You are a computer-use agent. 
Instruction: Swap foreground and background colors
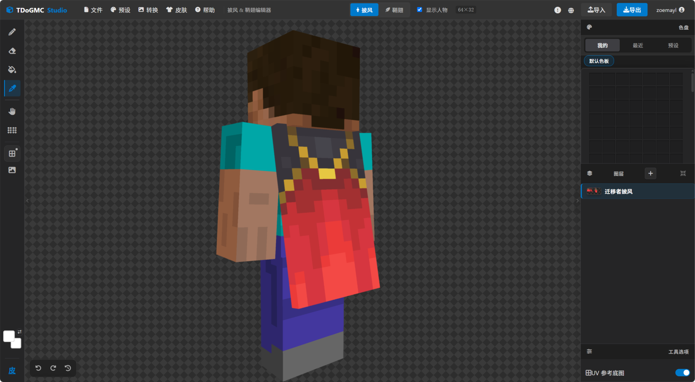click(19, 332)
